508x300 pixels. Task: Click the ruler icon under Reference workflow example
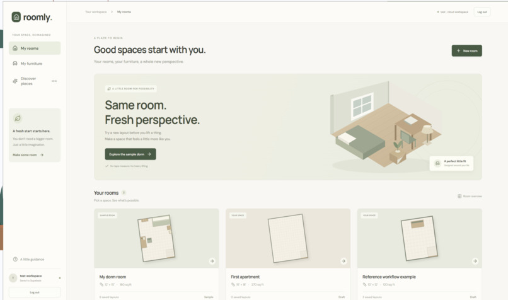[x=364, y=284]
